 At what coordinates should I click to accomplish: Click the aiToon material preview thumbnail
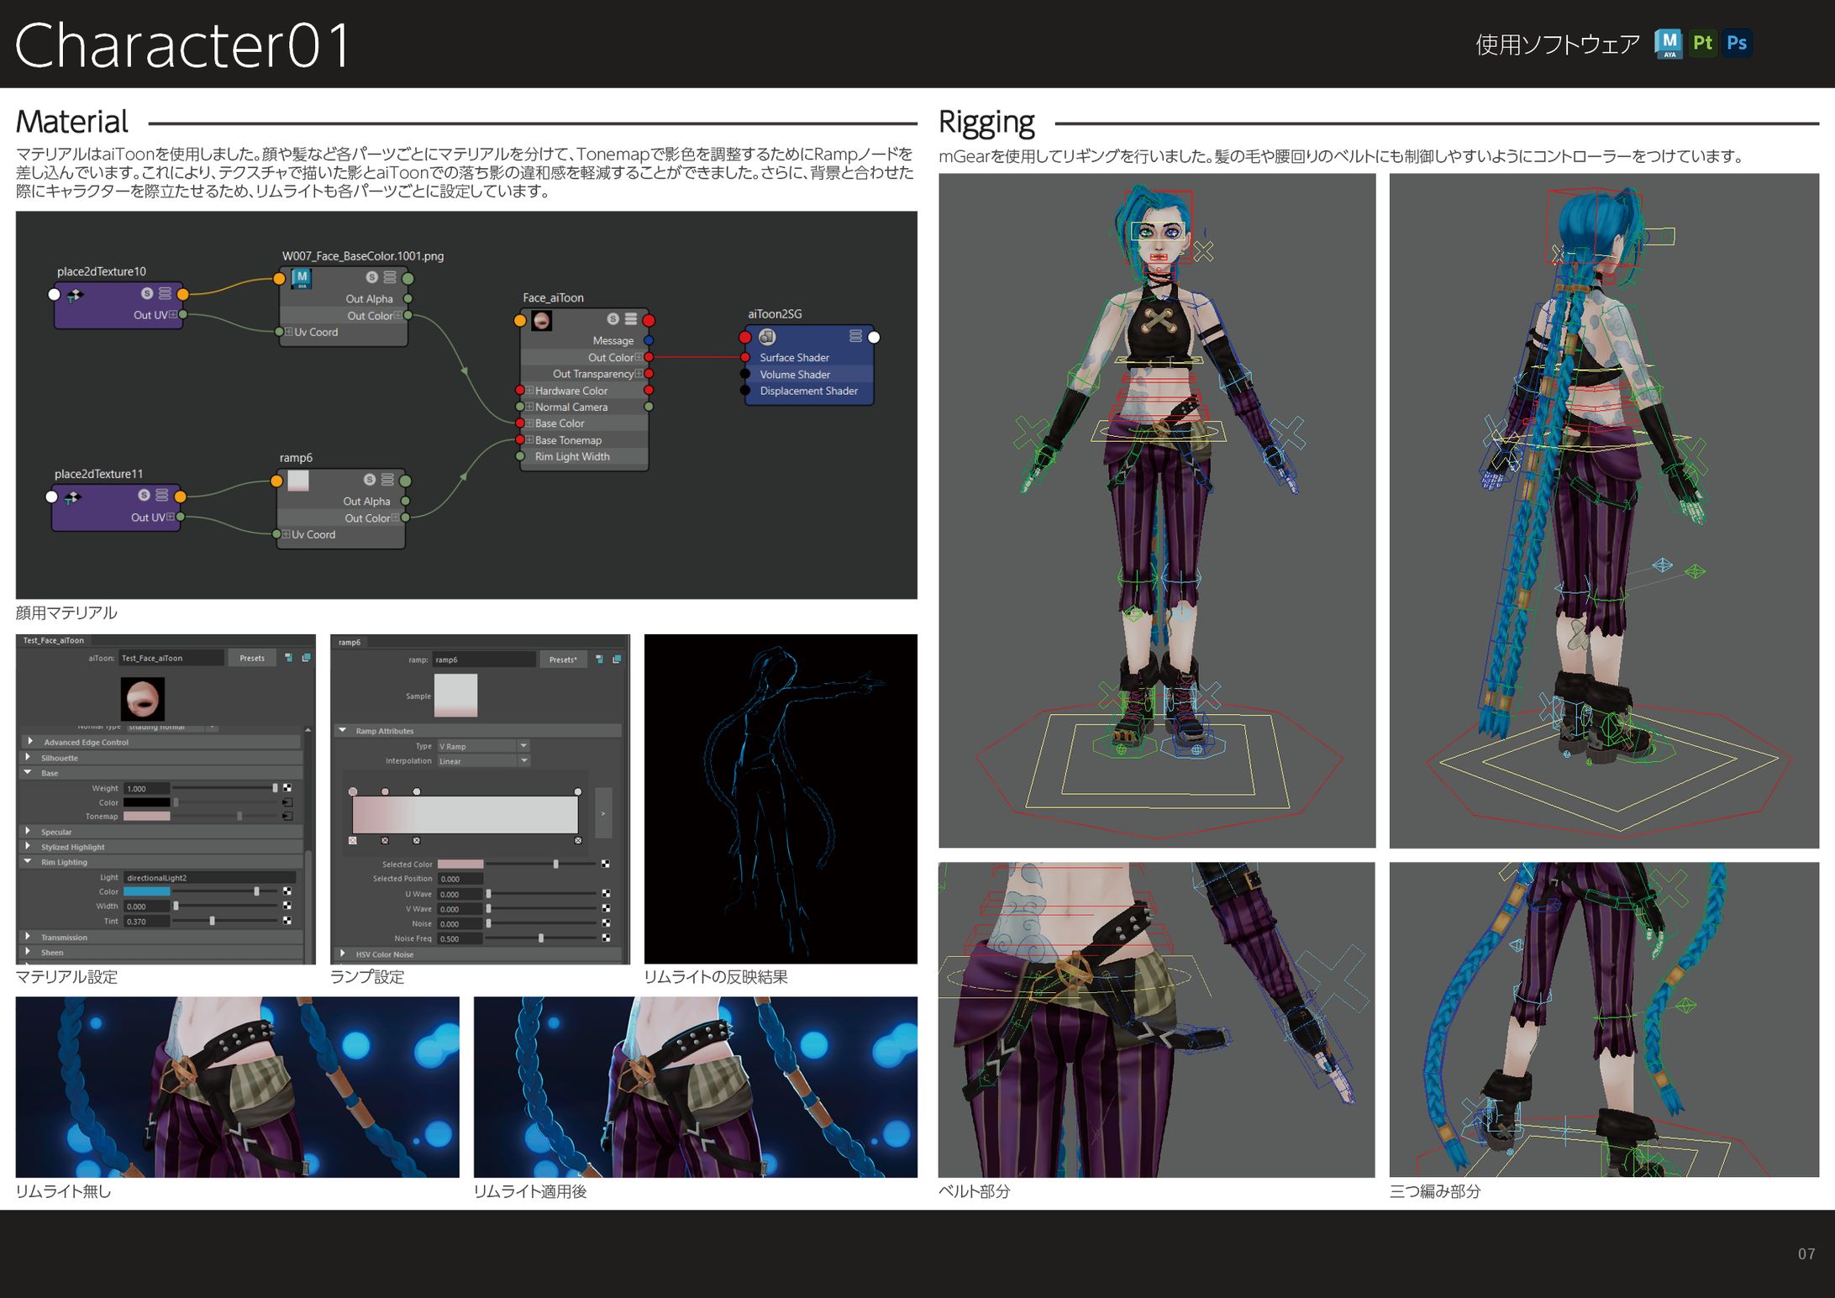coord(143,699)
